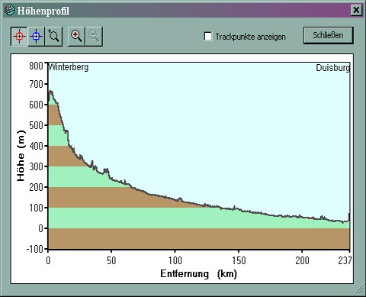Screen dimensions: 366x297
Task: Zoom in with the plus magnifier
Action: point(76,37)
